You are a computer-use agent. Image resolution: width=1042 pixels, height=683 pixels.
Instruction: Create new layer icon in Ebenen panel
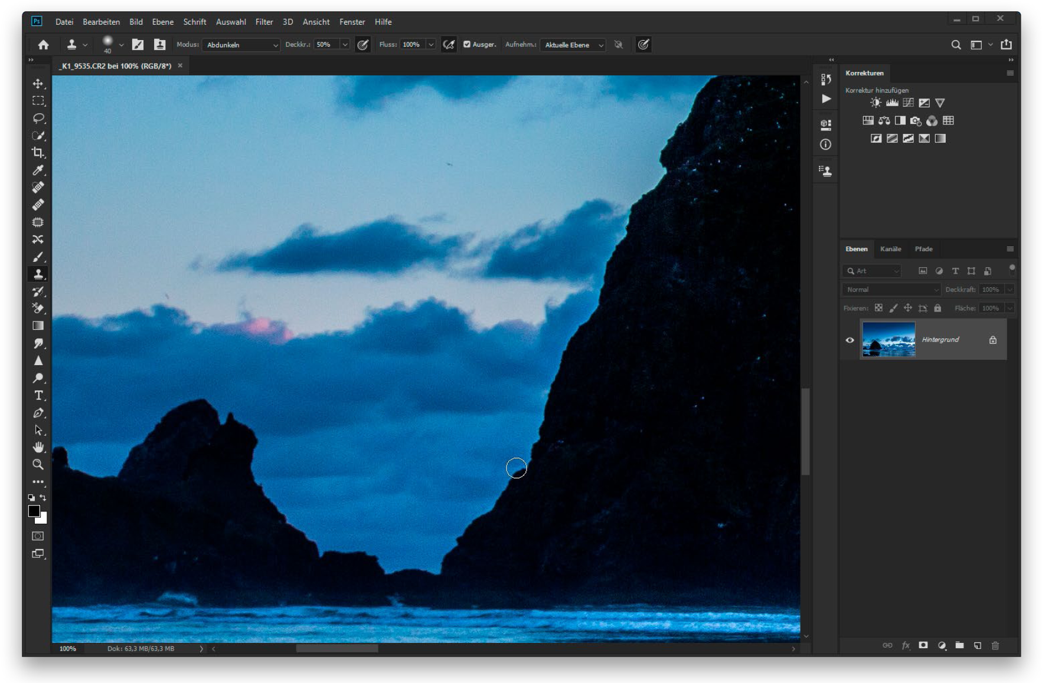click(x=978, y=645)
